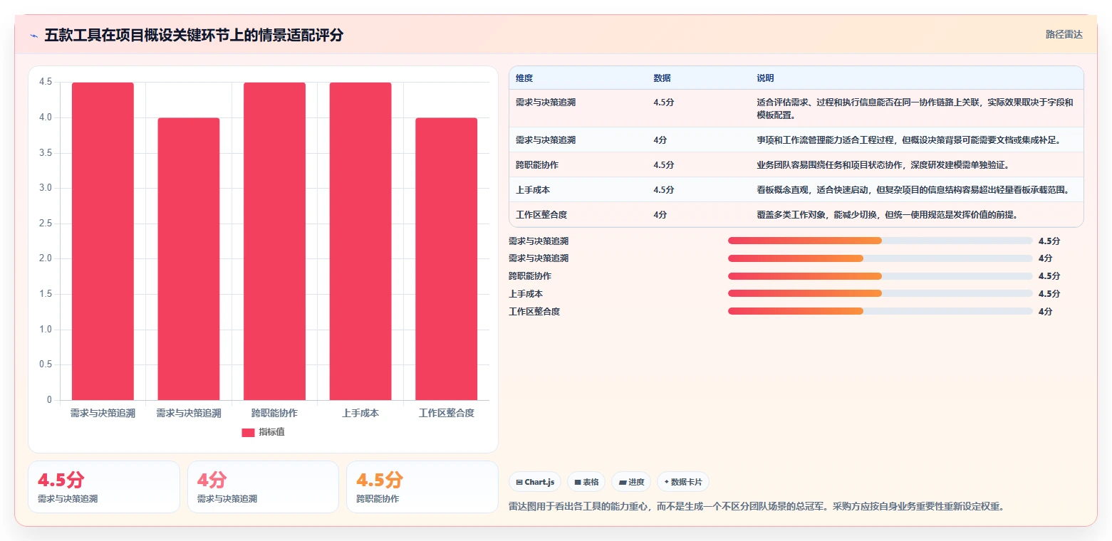Click the table description starting 事项和工作流管理
Viewport: 1112px width, 541px height.
909,140
